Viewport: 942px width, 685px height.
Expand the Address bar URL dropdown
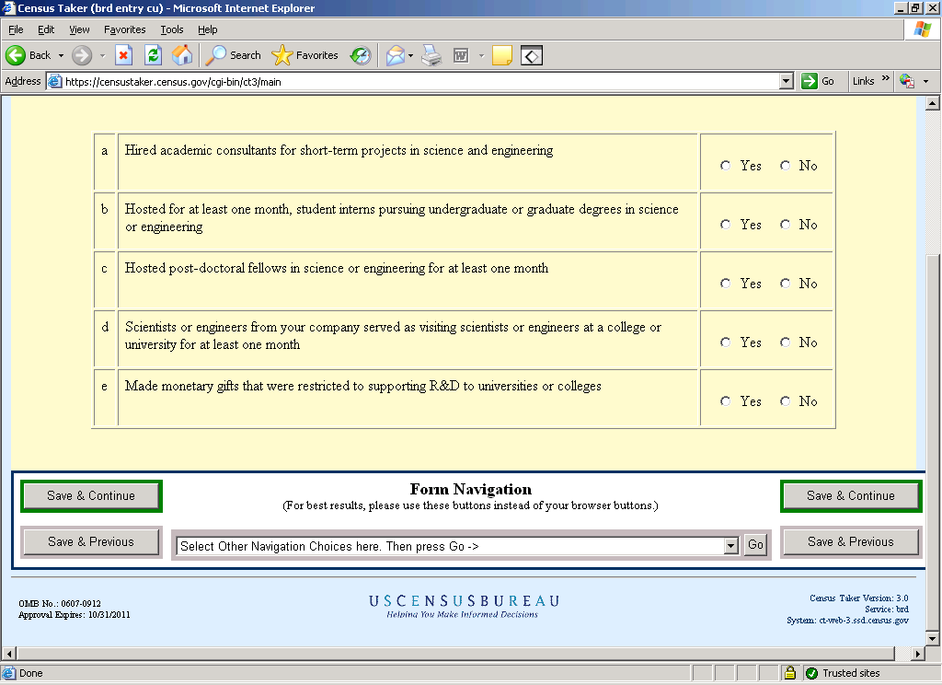tap(786, 81)
